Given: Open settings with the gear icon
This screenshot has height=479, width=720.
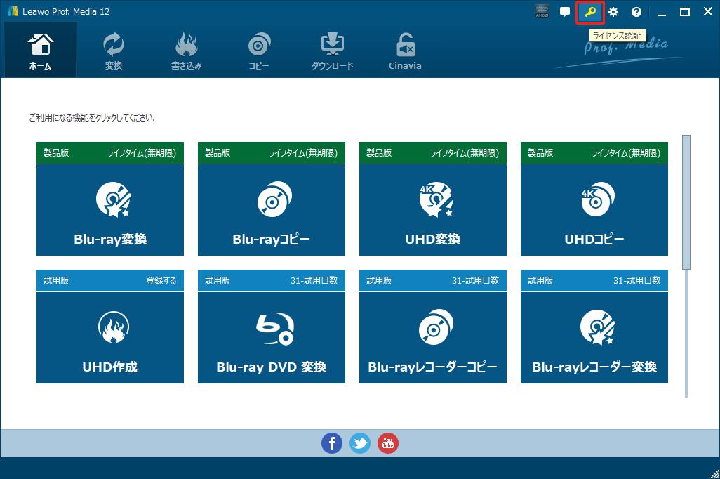Looking at the screenshot, I should click(x=613, y=12).
